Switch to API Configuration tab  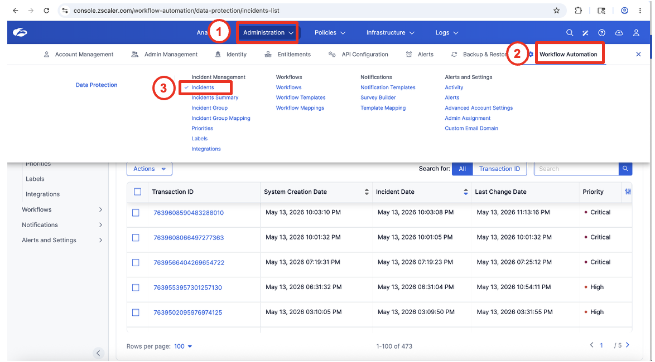pyautogui.click(x=358, y=54)
